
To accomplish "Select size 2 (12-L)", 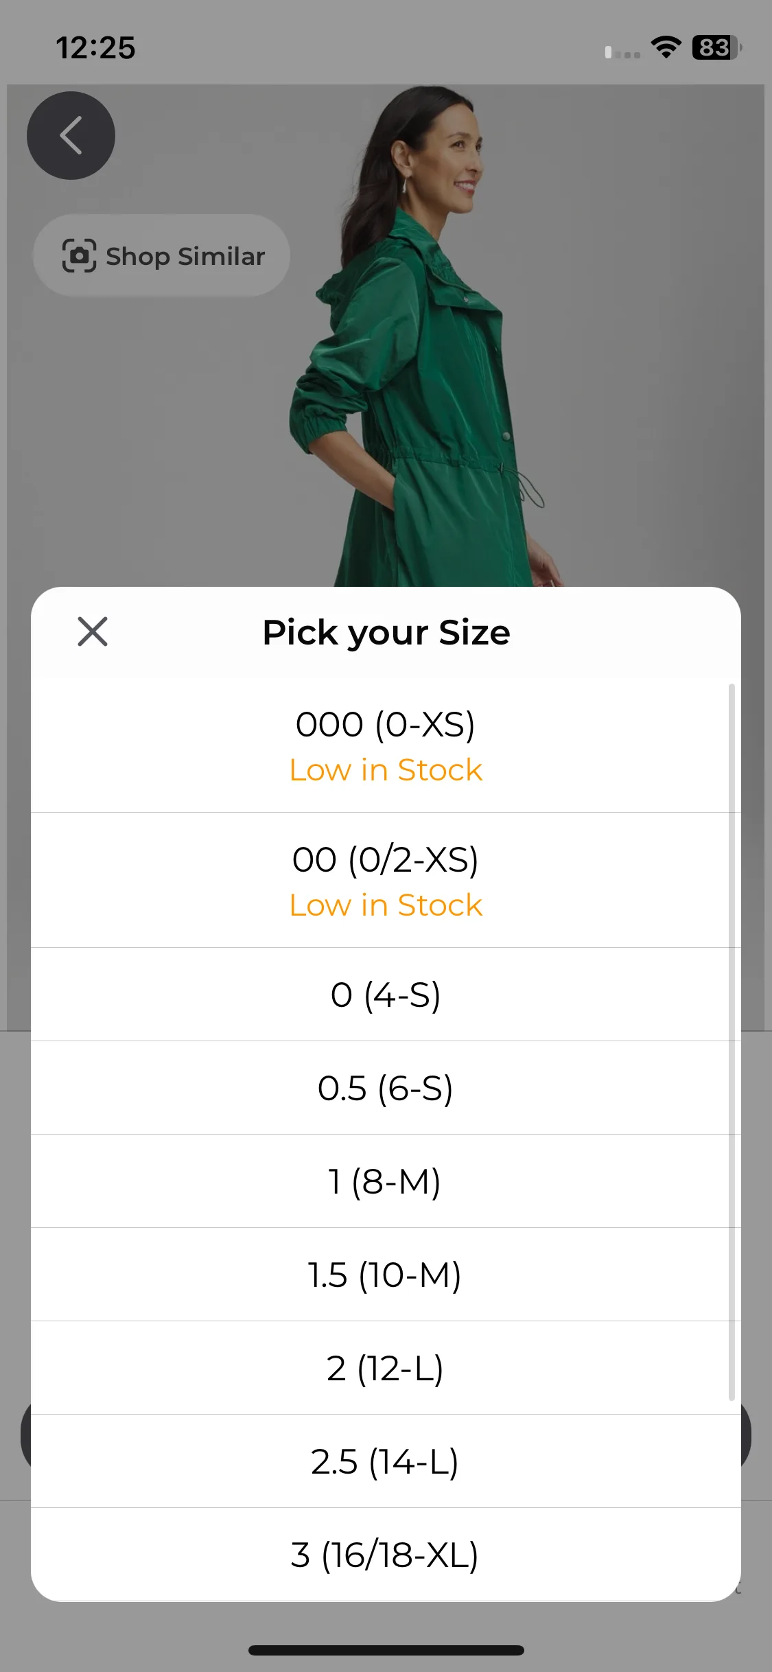I will (x=386, y=1368).
